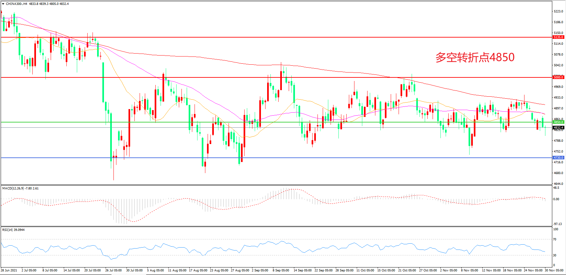Select the red 5000.0 price label
Screen dimensions: 566x275
(558, 77)
